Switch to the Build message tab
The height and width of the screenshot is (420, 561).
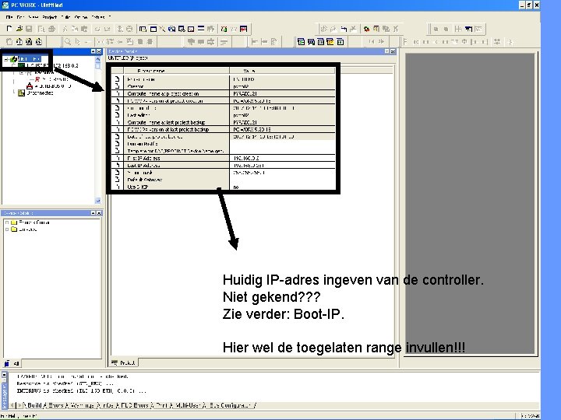(x=34, y=405)
